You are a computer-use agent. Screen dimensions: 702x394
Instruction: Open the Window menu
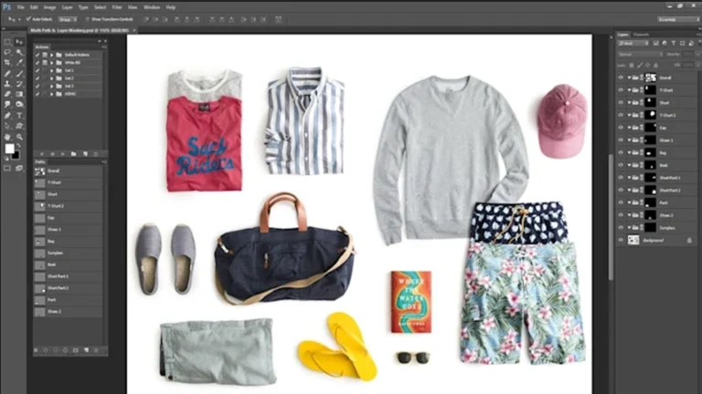(152, 7)
